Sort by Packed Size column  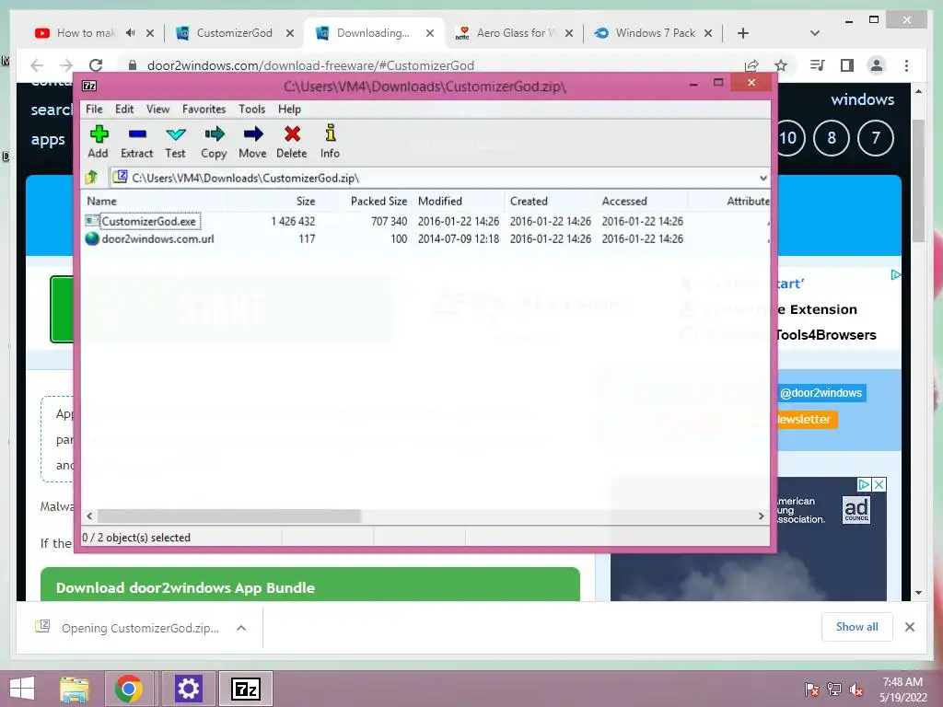click(378, 201)
